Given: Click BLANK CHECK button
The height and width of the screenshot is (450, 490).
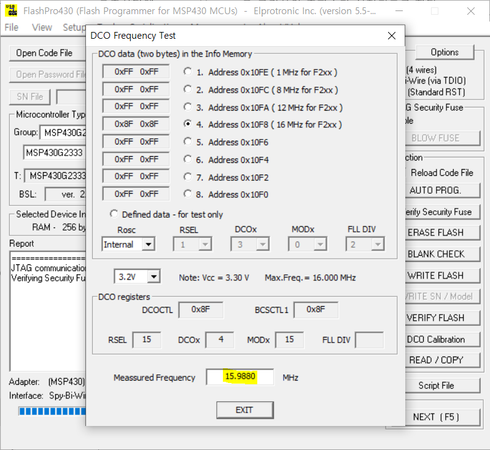Looking at the screenshot, I should pos(442,254).
